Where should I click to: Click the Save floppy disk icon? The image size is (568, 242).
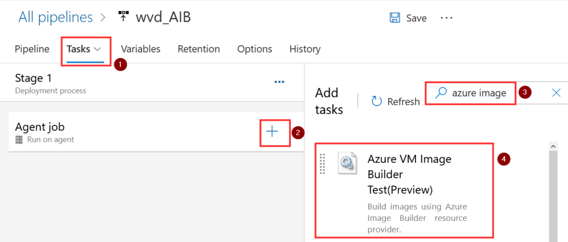pyautogui.click(x=395, y=18)
